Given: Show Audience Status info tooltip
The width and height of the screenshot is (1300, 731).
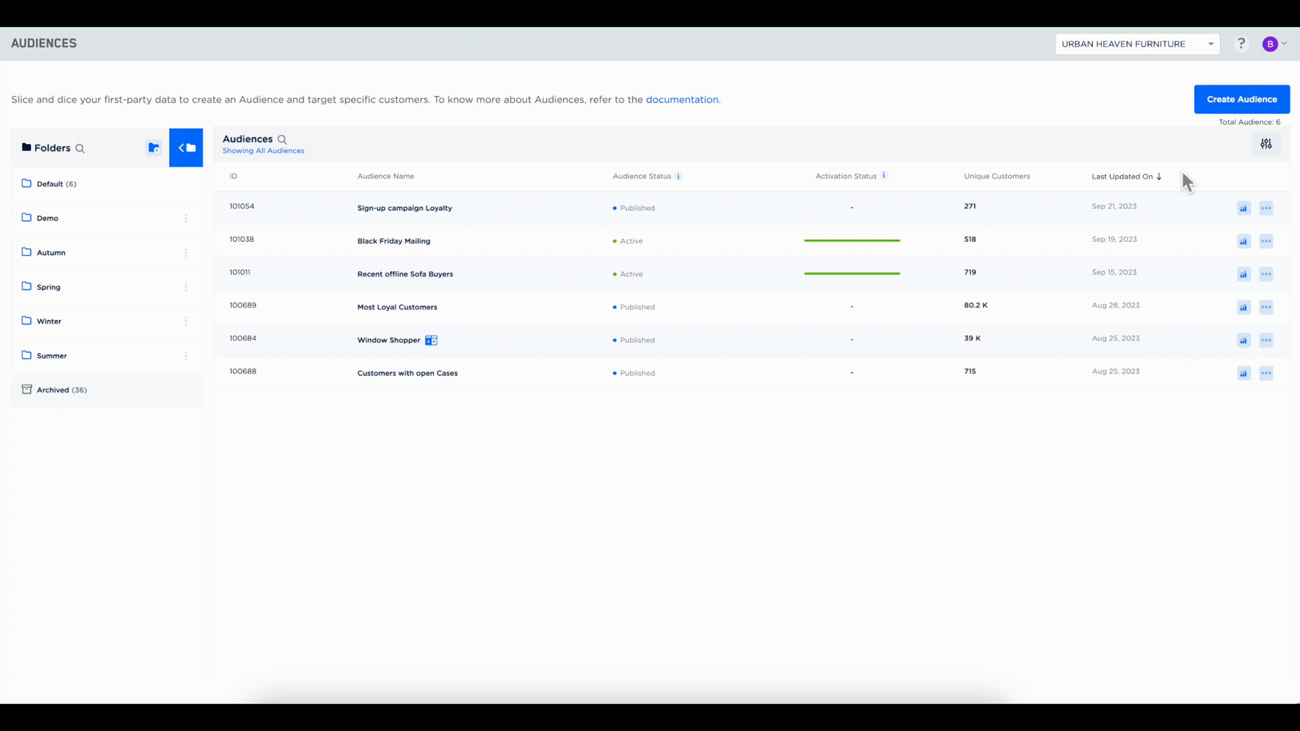Looking at the screenshot, I should (678, 176).
